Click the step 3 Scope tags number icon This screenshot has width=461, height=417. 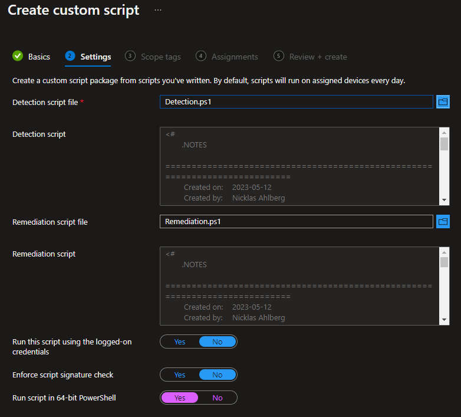coord(130,56)
